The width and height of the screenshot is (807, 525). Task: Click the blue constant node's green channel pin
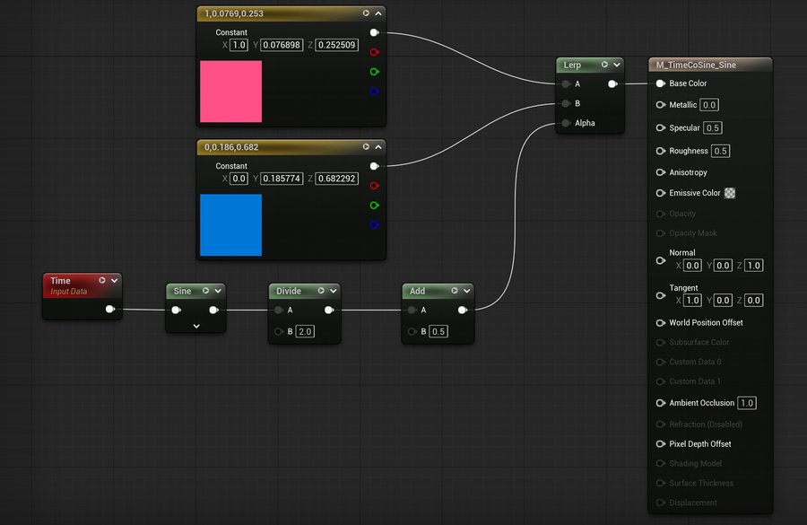(374, 205)
